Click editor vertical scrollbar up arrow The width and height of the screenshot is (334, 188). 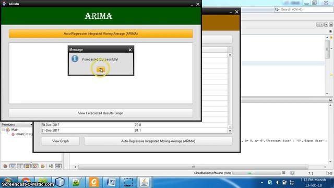click(x=327, y=37)
